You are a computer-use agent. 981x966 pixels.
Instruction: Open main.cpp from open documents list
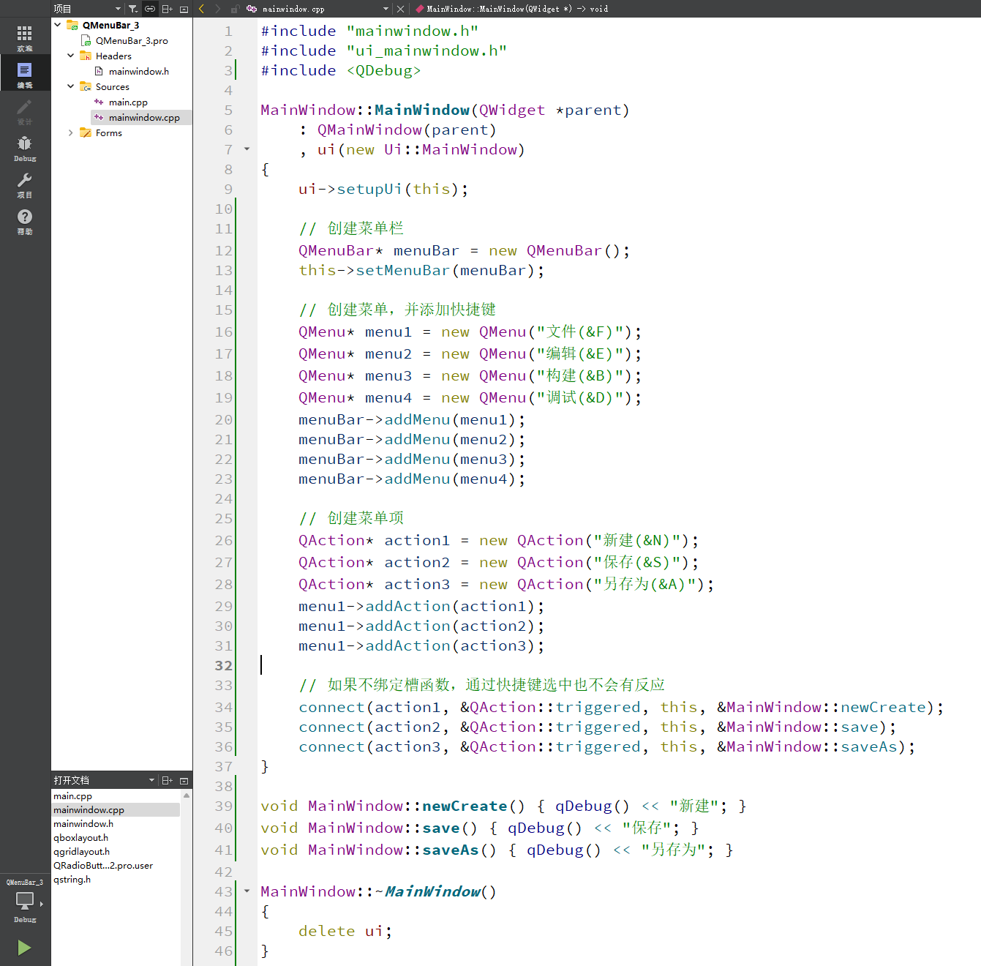click(x=72, y=795)
